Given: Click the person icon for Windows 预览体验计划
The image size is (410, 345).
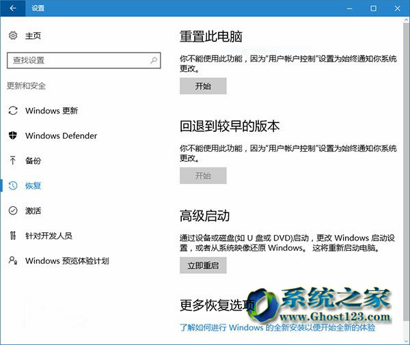Looking at the screenshot, I should click(13, 260).
